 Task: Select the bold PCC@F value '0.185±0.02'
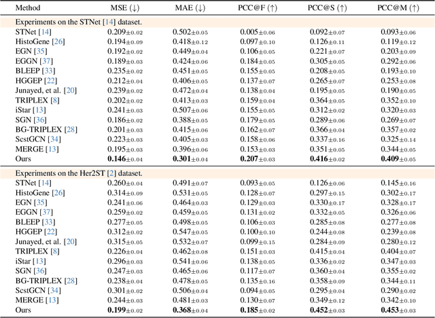[x=258, y=310]
